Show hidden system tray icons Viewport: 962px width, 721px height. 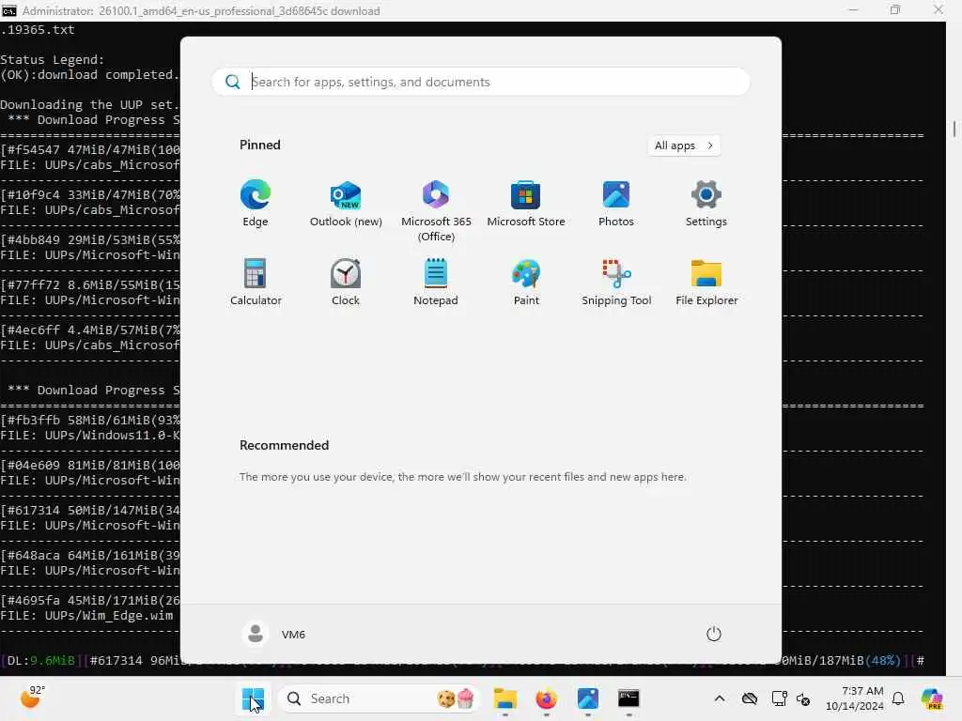(720, 698)
